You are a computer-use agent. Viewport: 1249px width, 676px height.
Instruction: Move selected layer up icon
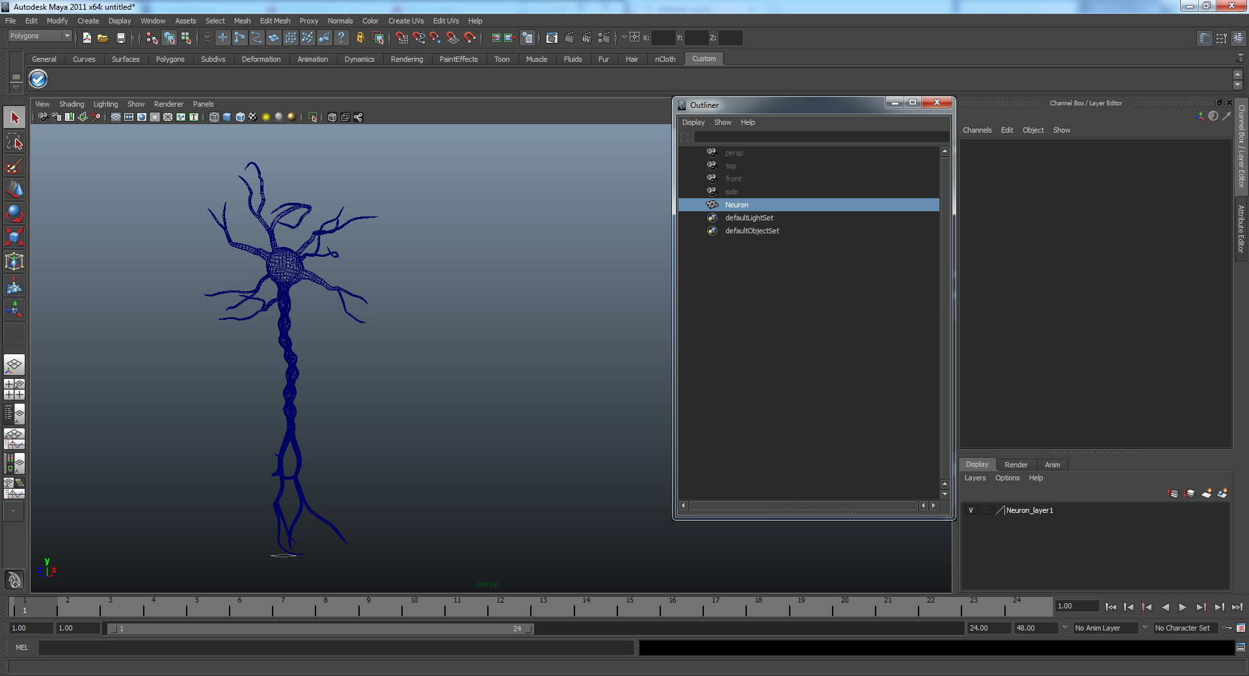tap(1173, 493)
